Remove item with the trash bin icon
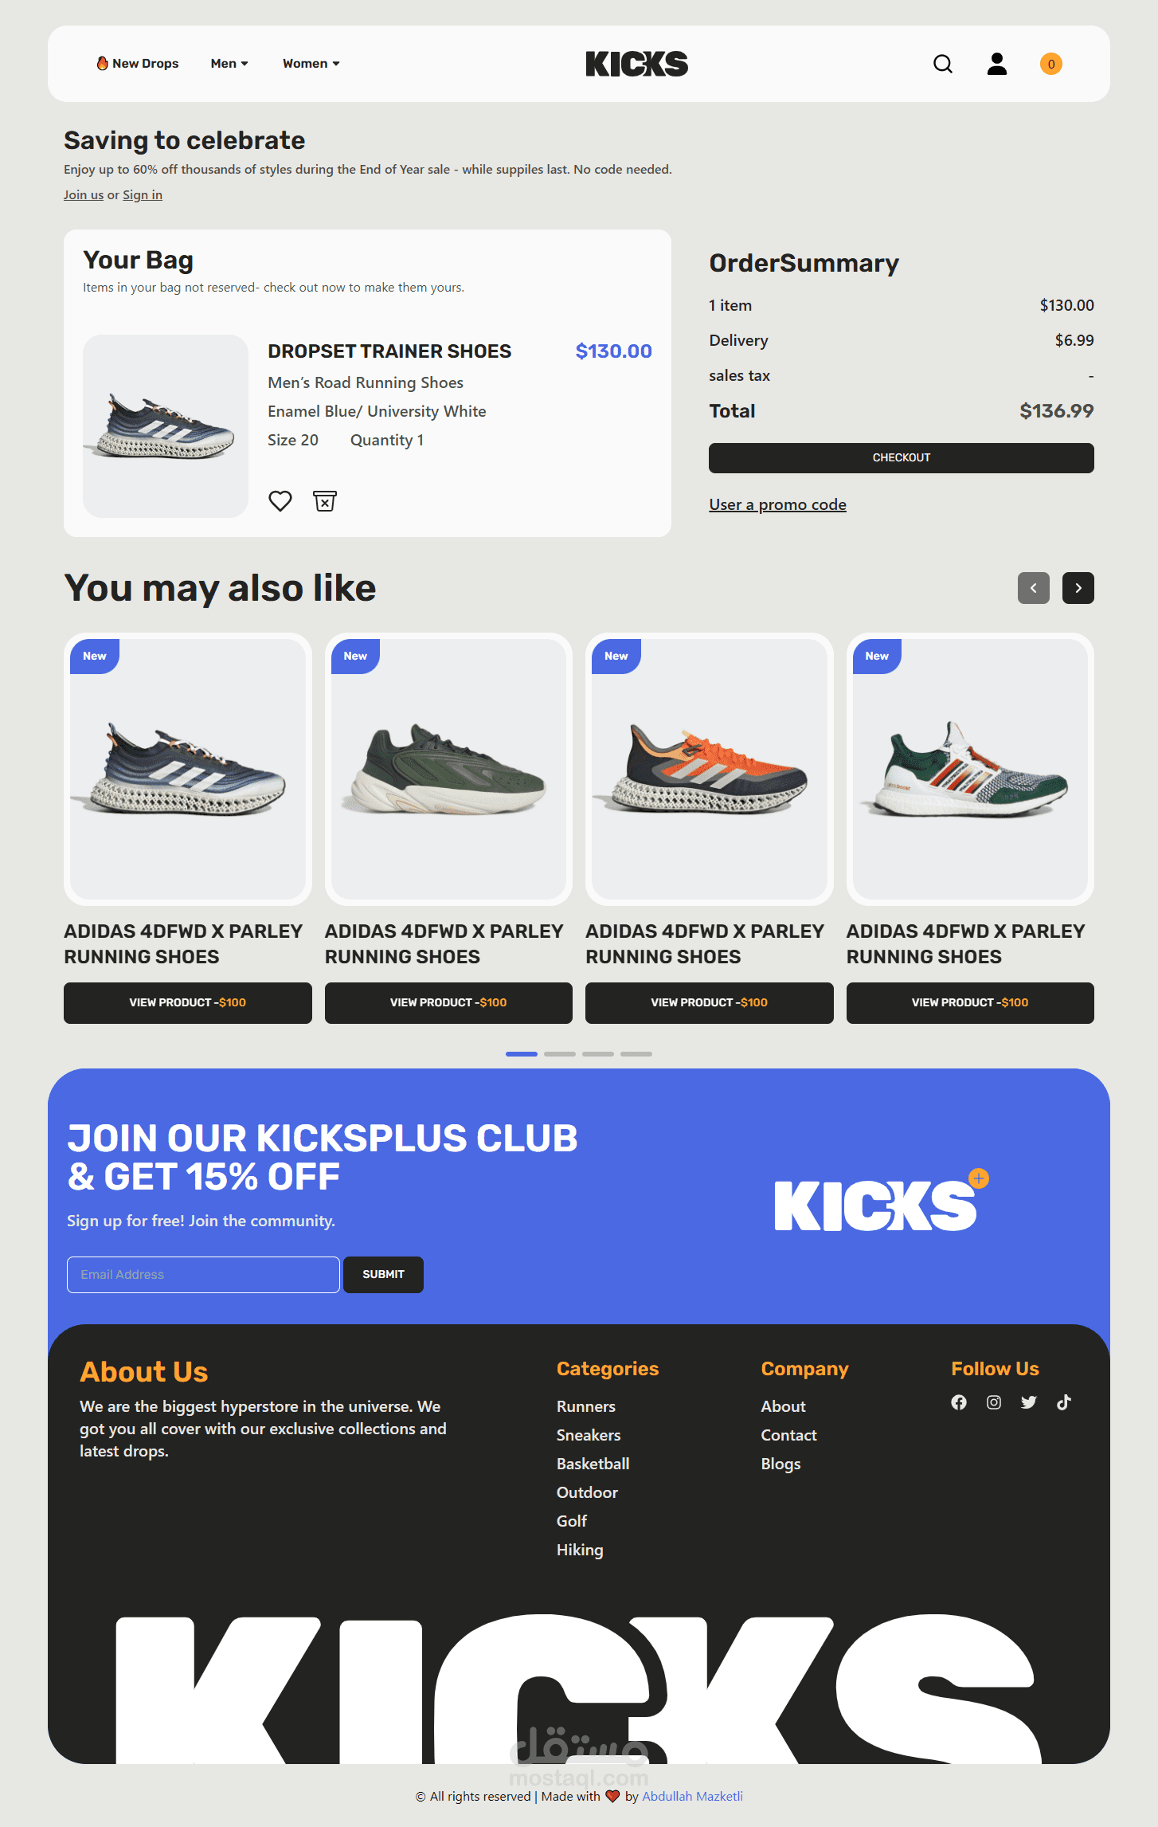Viewport: 1158px width, 1827px height. coord(325,501)
